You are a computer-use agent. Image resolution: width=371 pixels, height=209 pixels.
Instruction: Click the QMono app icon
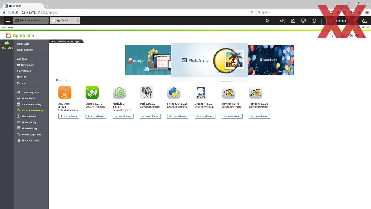coord(201,92)
